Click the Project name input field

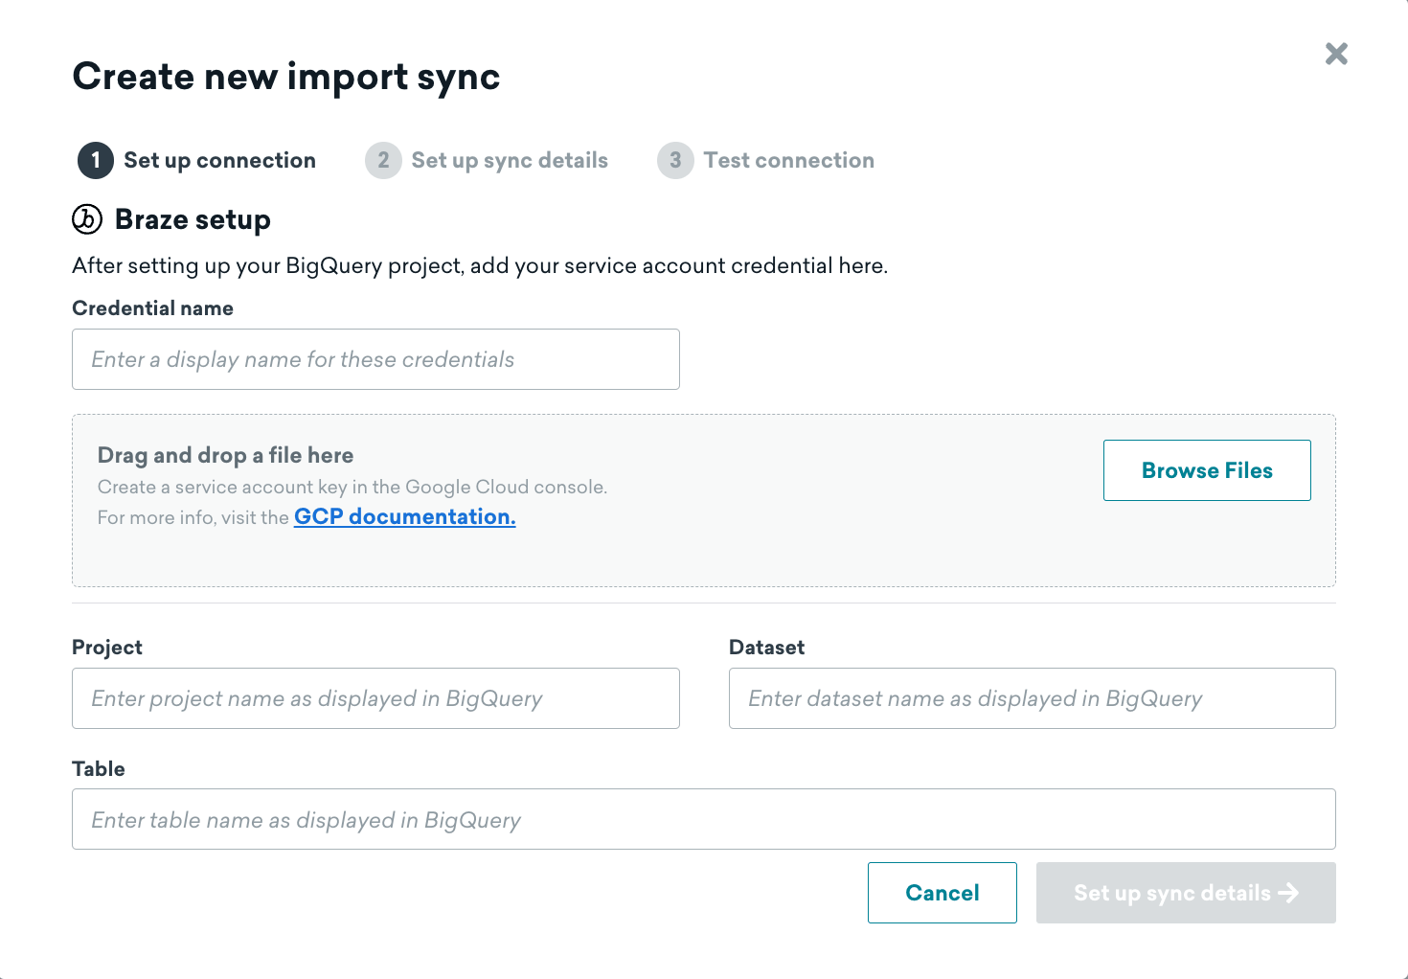375,698
